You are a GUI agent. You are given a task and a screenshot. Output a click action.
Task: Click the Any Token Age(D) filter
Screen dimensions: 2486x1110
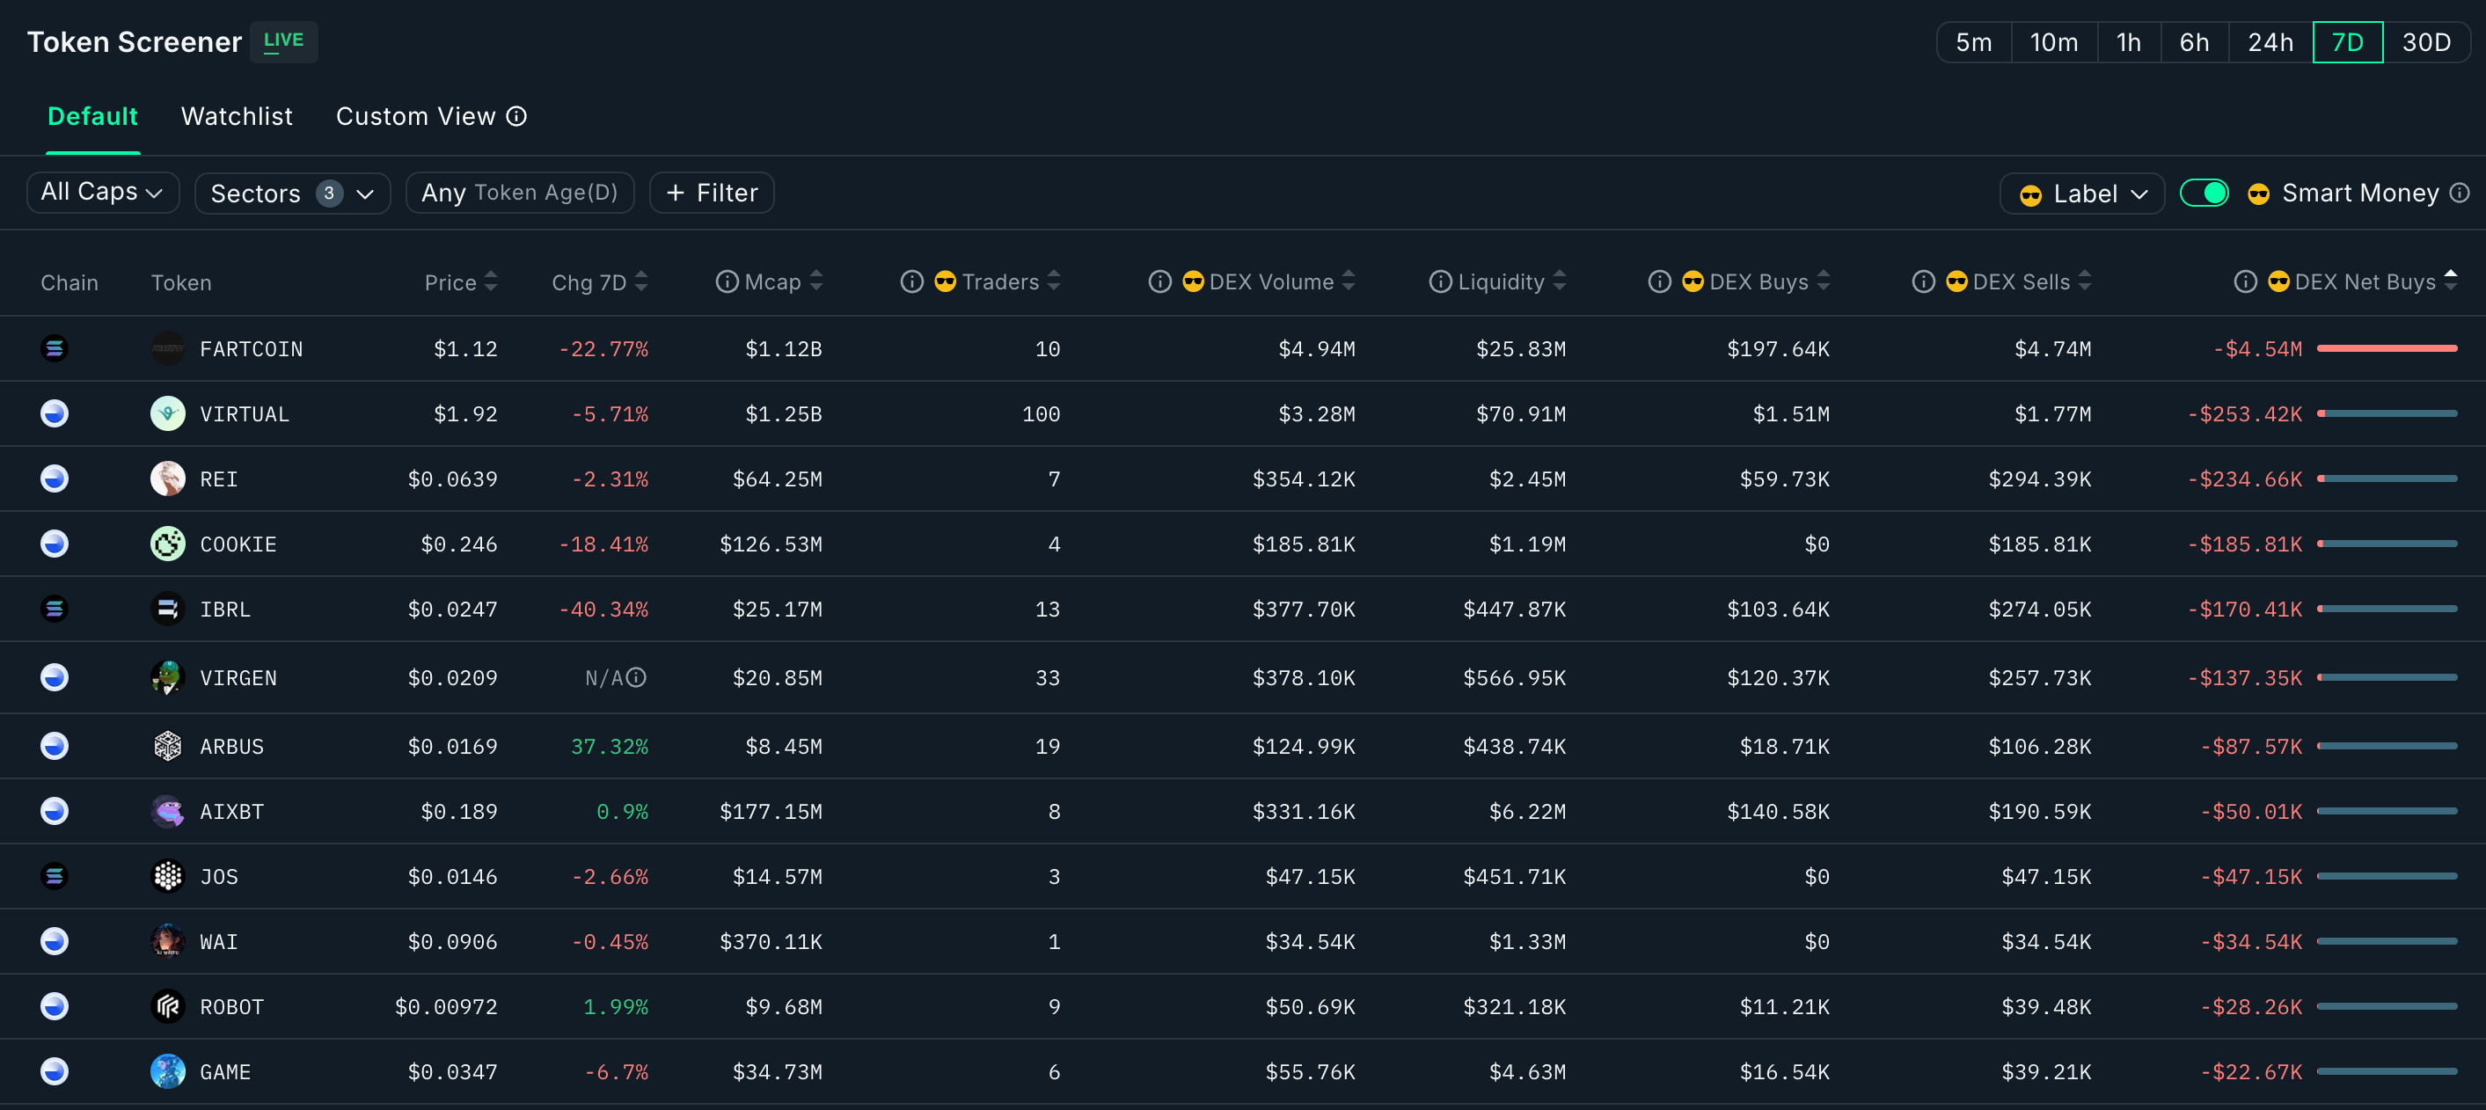tap(519, 193)
